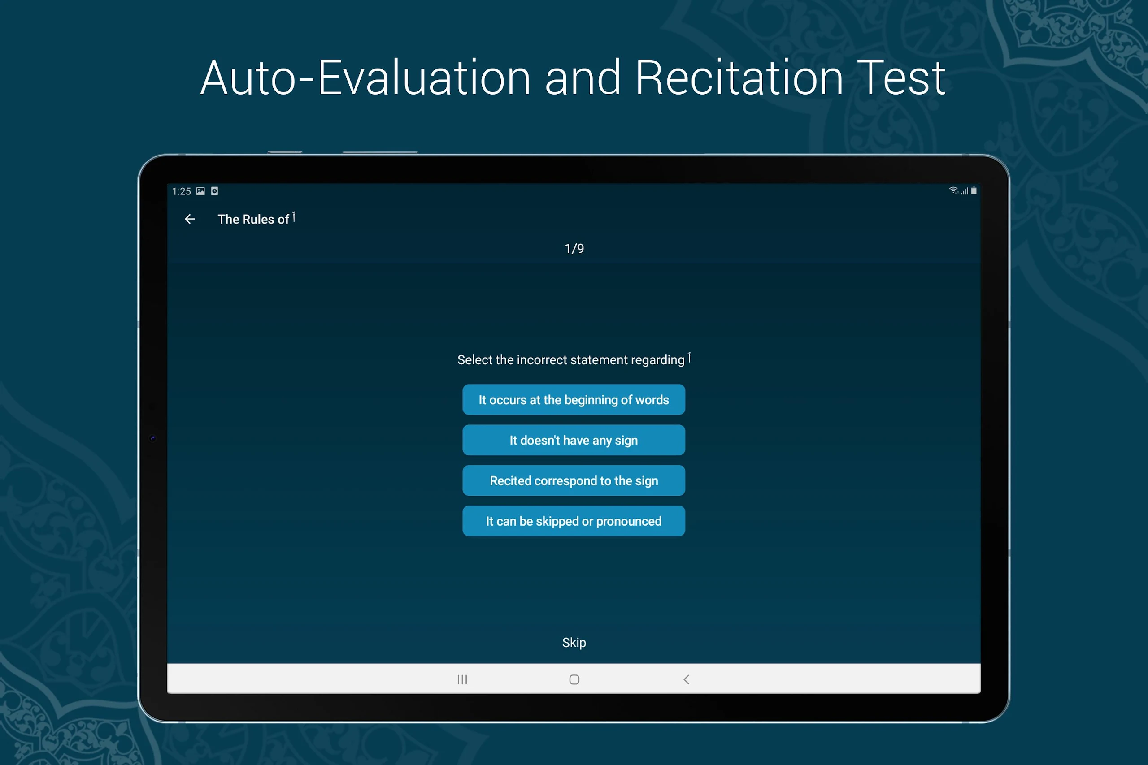Tap the picture notification icon
This screenshot has width=1148, height=765.
point(200,191)
